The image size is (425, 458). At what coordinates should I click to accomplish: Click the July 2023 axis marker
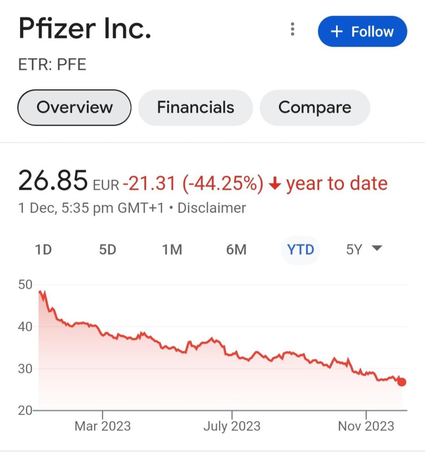point(232,426)
